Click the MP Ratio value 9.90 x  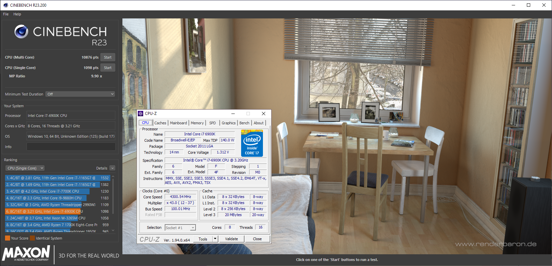[97, 76]
